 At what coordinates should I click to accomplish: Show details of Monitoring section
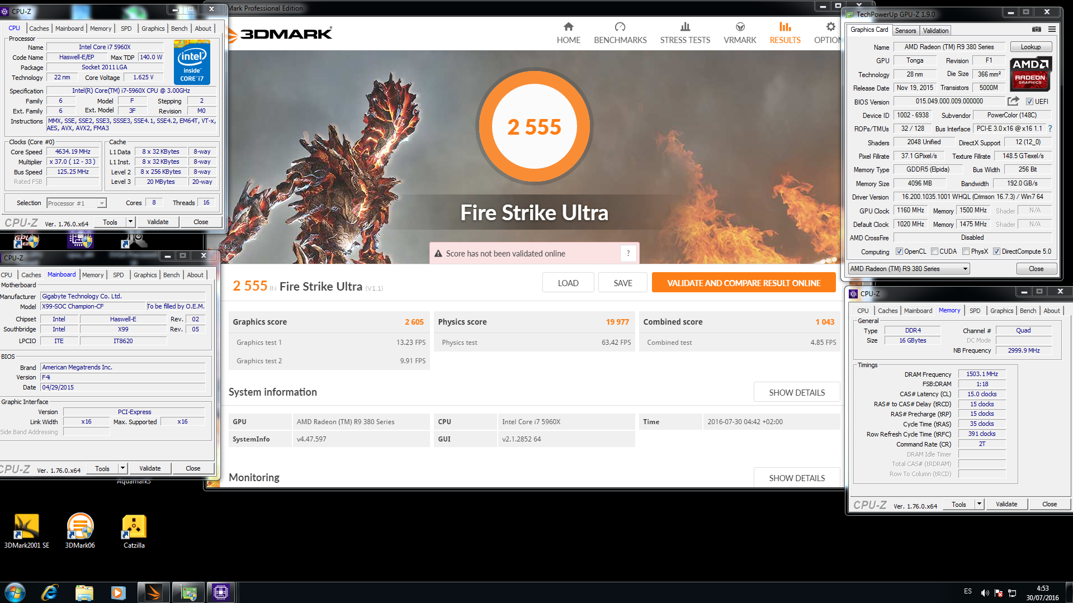(x=797, y=478)
